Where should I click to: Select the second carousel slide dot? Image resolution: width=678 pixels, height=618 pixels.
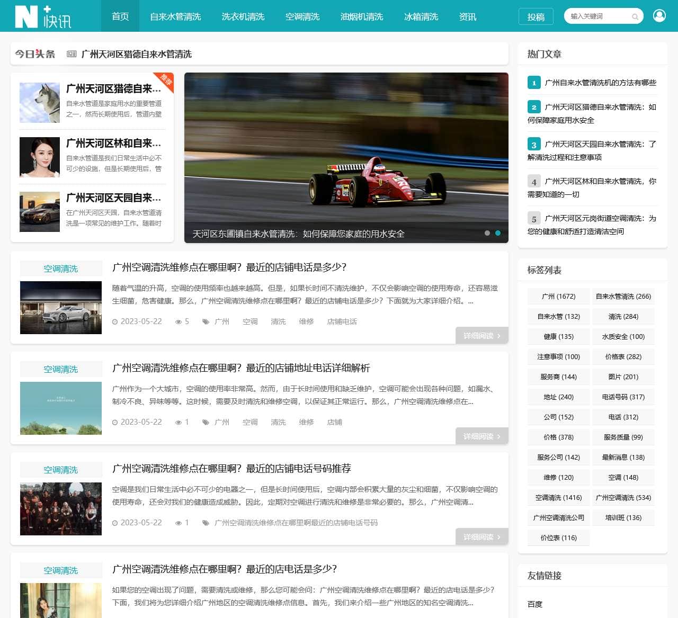pos(498,233)
